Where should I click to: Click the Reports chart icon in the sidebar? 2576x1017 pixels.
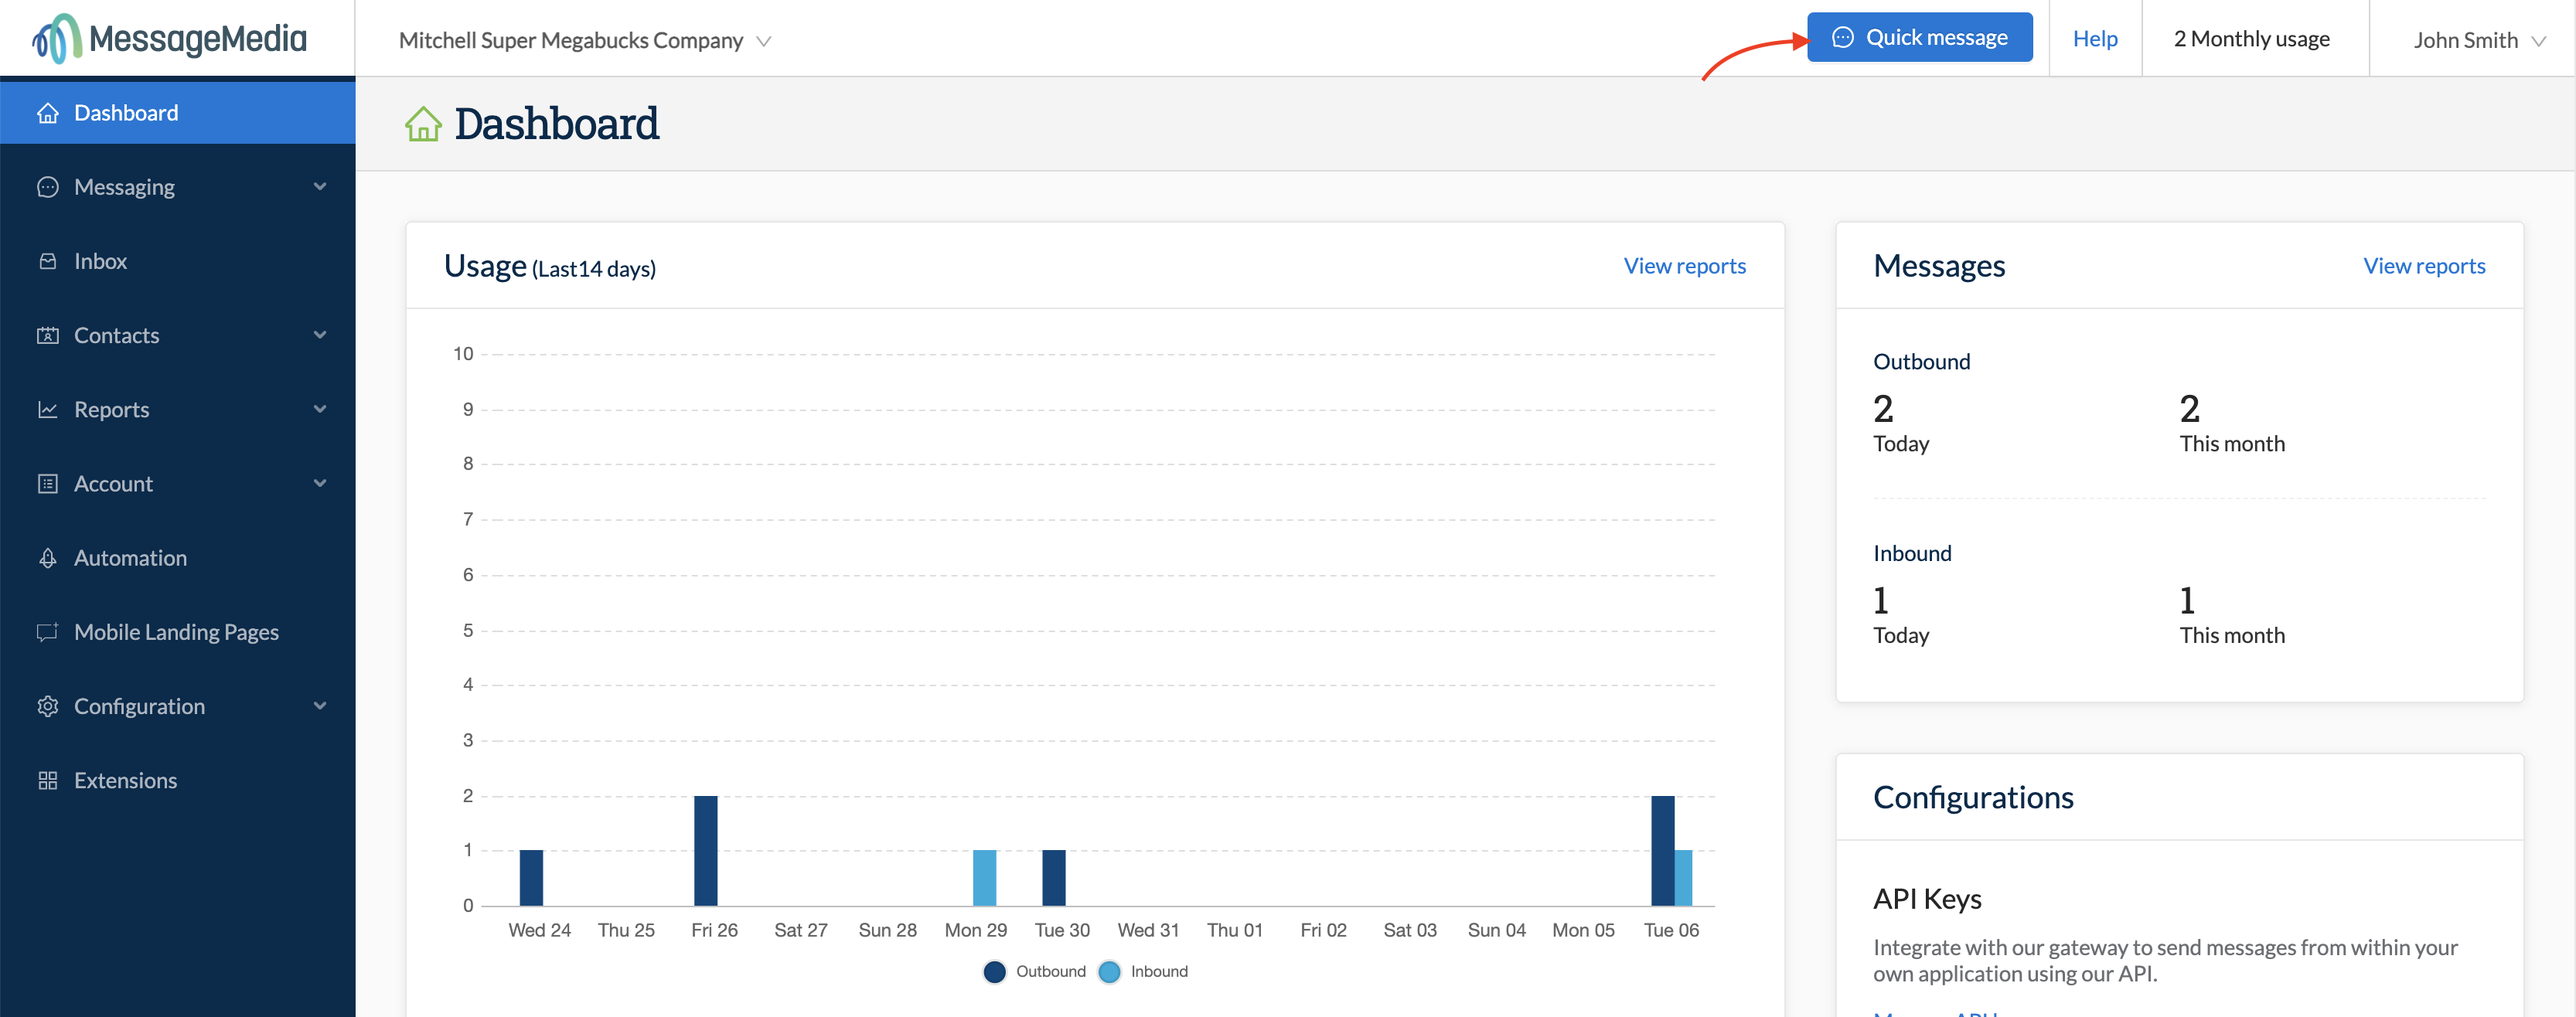(47, 409)
